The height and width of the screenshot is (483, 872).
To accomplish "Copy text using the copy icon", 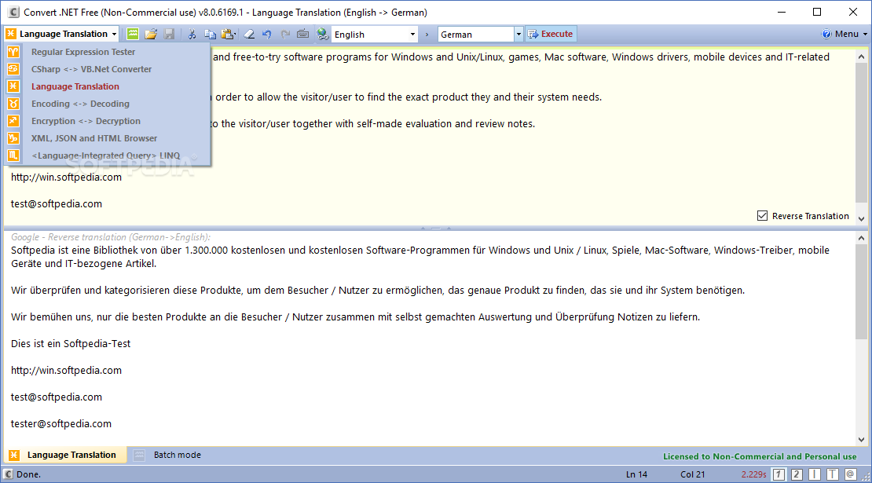I will coord(210,34).
